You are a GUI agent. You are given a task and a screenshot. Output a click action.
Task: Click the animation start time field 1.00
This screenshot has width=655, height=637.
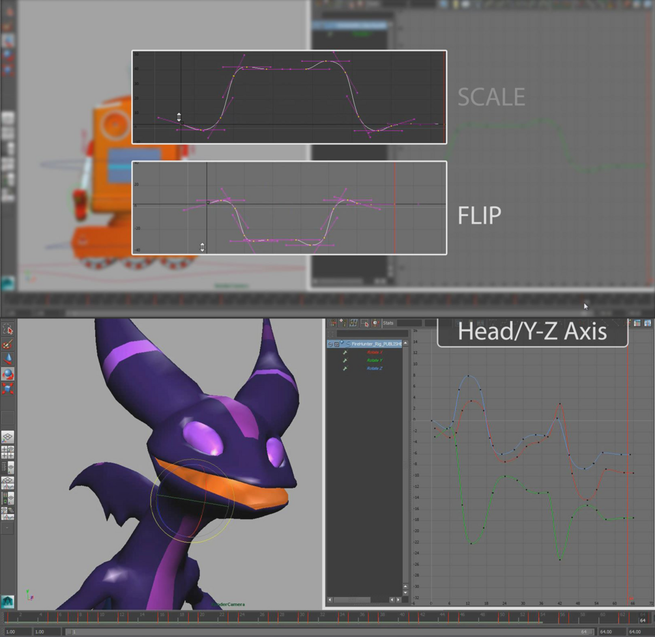tap(17, 632)
